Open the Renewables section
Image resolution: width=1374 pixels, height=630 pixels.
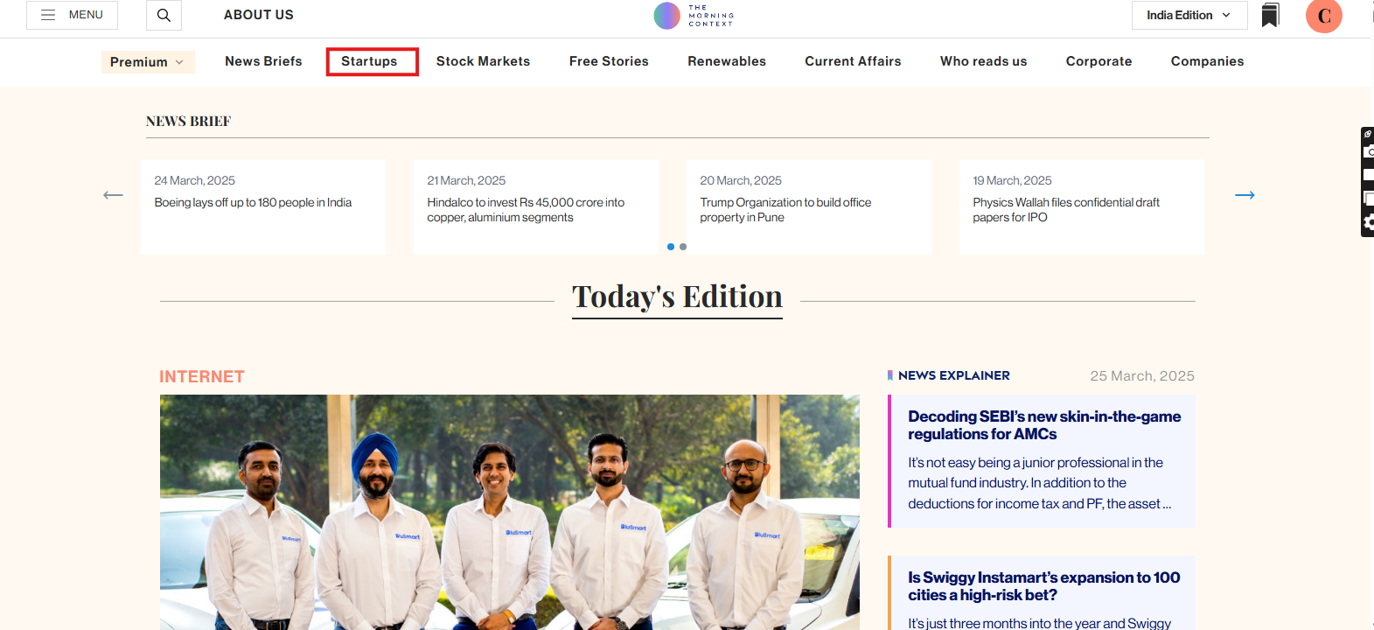coord(726,61)
